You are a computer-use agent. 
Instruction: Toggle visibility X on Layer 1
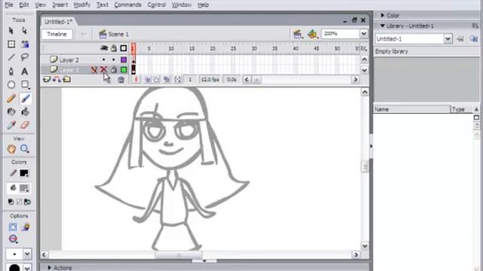104,70
